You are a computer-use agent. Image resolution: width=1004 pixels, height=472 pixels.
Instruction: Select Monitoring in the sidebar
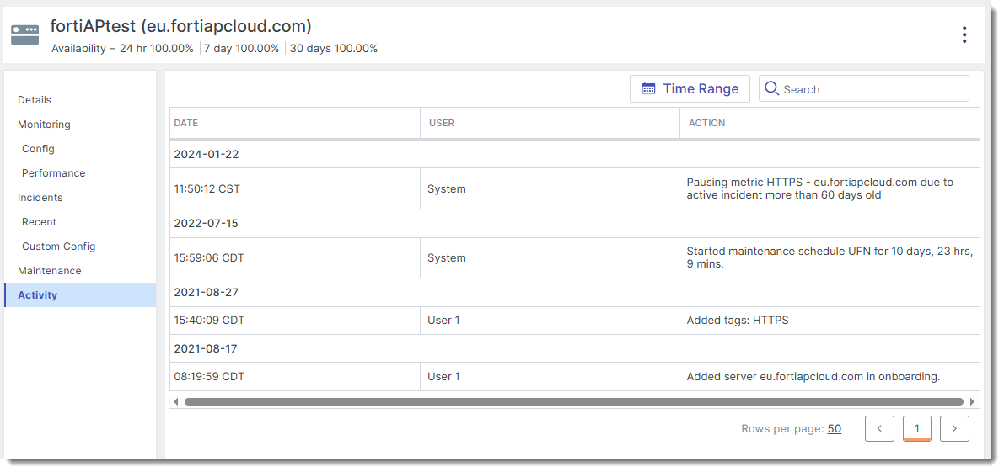coord(44,125)
